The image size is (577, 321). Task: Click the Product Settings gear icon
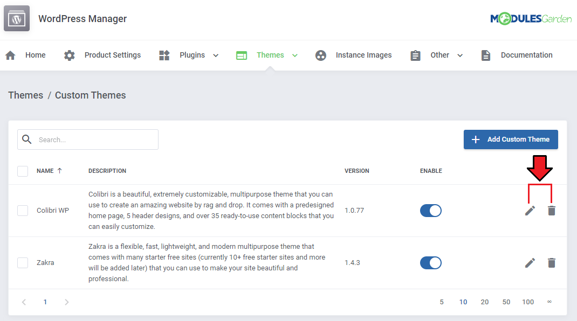coord(69,55)
